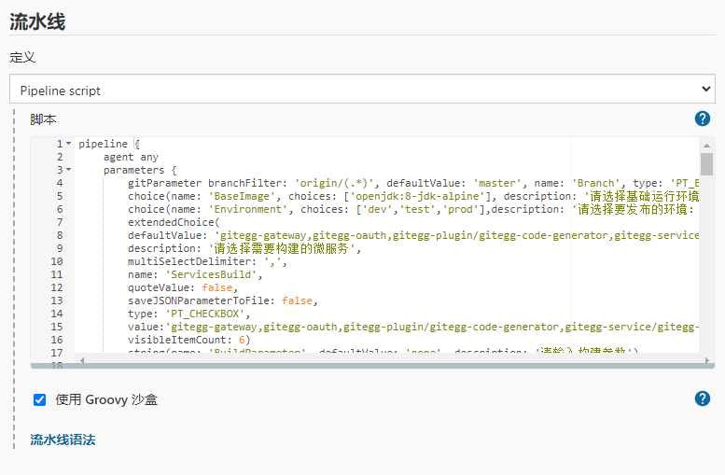The width and height of the screenshot is (725, 475).
Task: Click the 流水线 section heading
Action: pos(37,22)
